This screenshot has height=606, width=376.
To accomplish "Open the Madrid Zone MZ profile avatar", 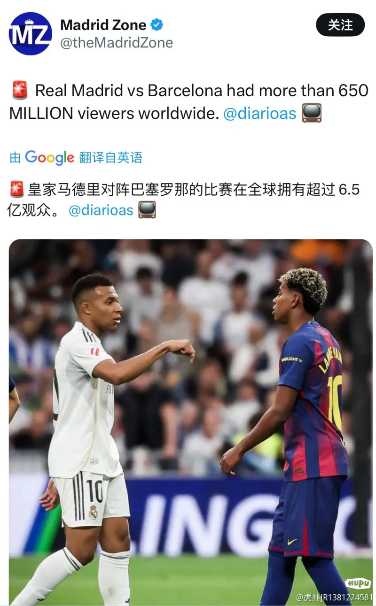I will click(31, 34).
